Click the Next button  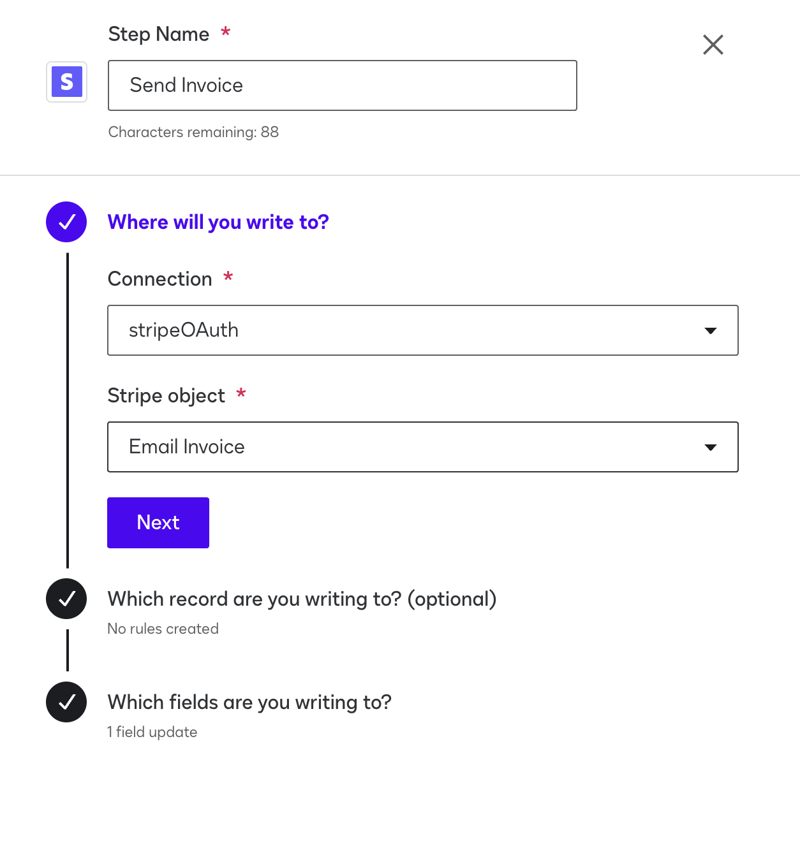pos(158,522)
